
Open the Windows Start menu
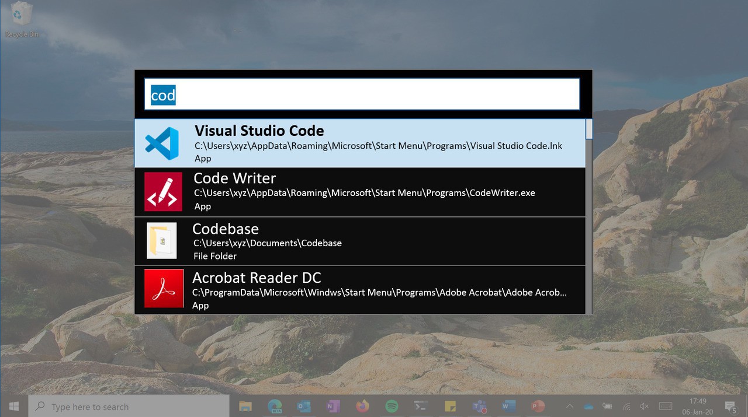[x=13, y=406]
